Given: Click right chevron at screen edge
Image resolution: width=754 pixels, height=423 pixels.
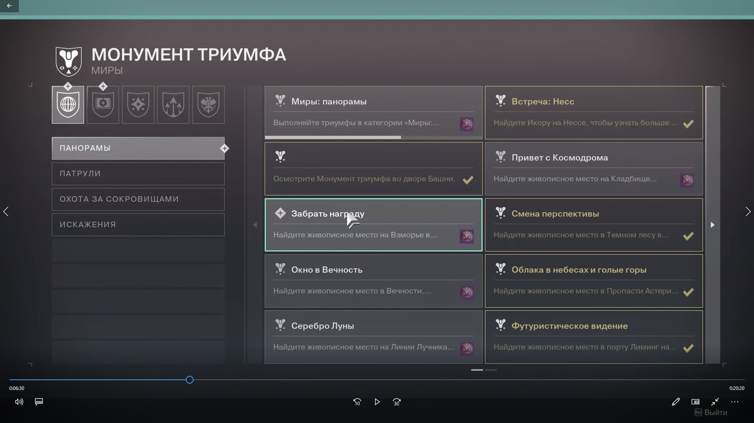Looking at the screenshot, I should pos(748,211).
